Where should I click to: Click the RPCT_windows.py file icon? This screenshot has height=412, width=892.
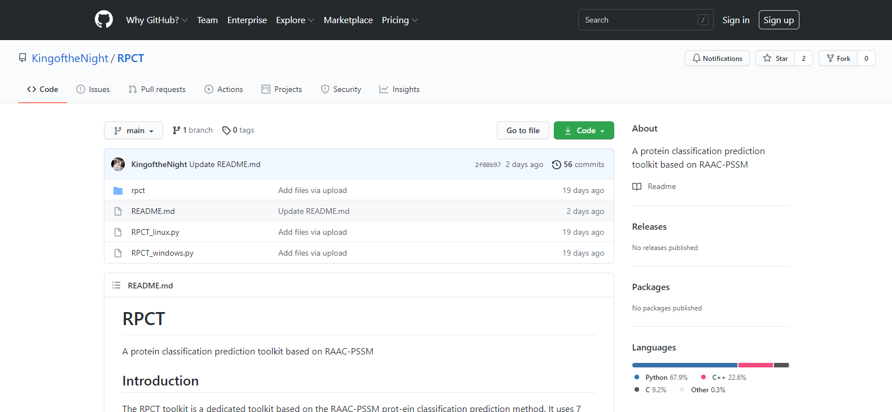click(118, 253)
